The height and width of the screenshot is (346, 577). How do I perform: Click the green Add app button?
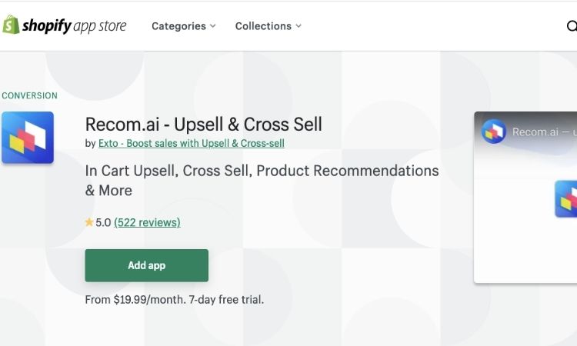point(146,265)
